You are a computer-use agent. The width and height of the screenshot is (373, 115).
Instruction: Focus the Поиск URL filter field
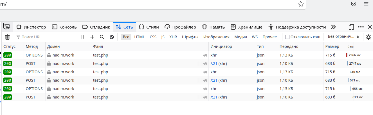click(45, 37)
